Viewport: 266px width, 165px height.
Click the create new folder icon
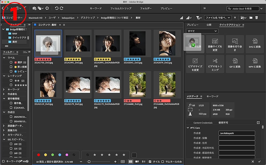[x=251, y=18]
